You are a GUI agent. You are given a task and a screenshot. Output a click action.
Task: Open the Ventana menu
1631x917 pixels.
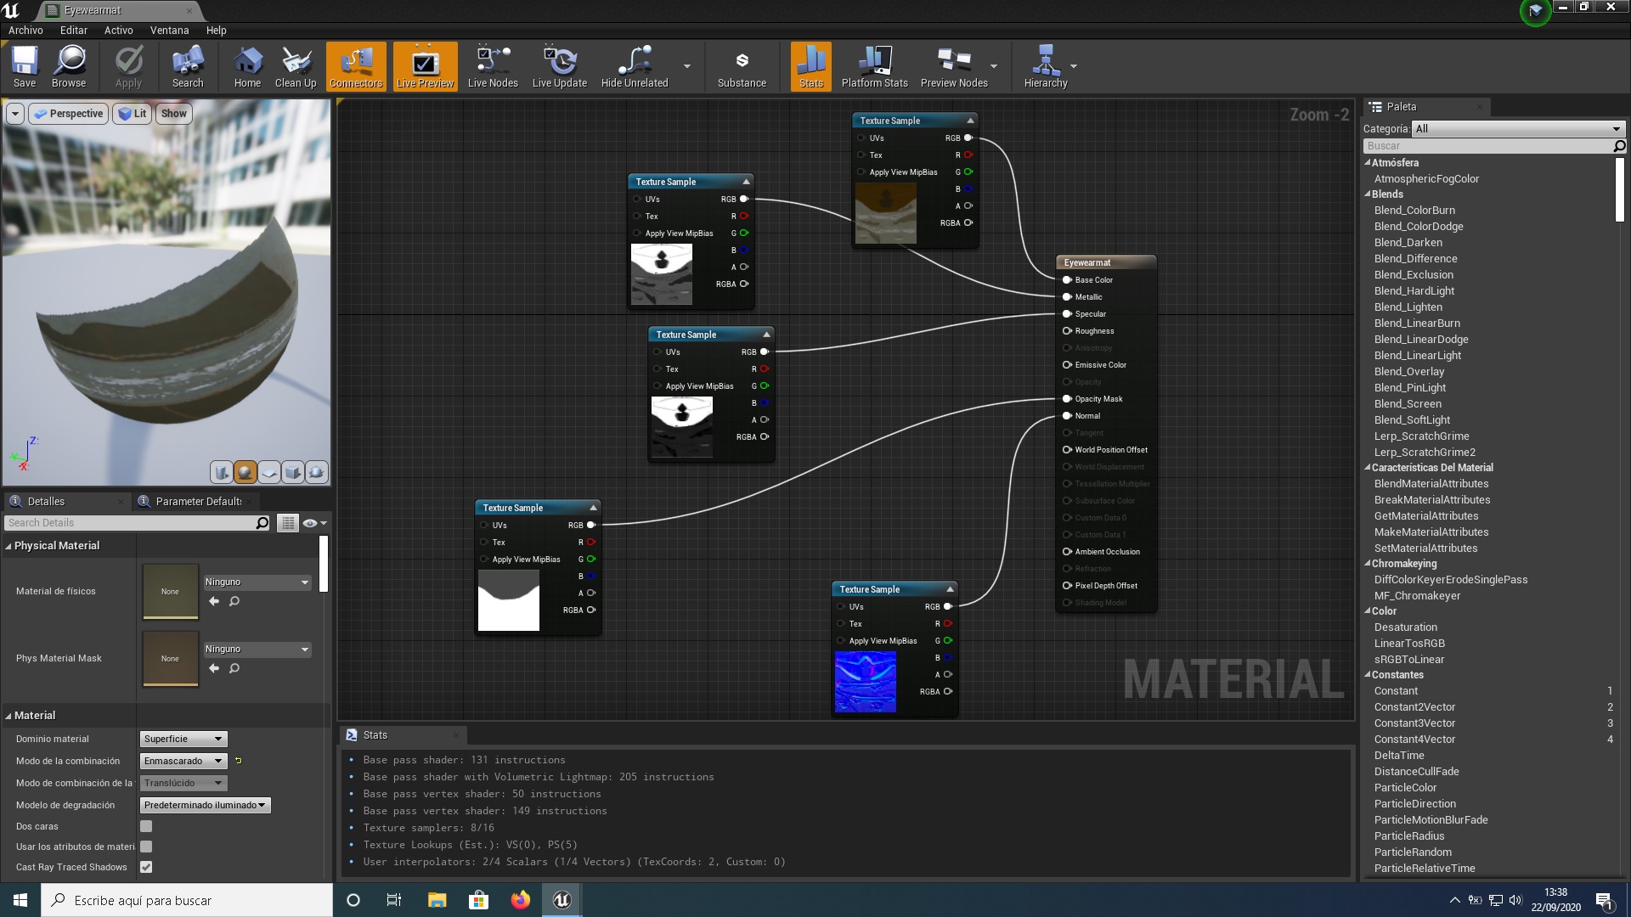(169, 30)
